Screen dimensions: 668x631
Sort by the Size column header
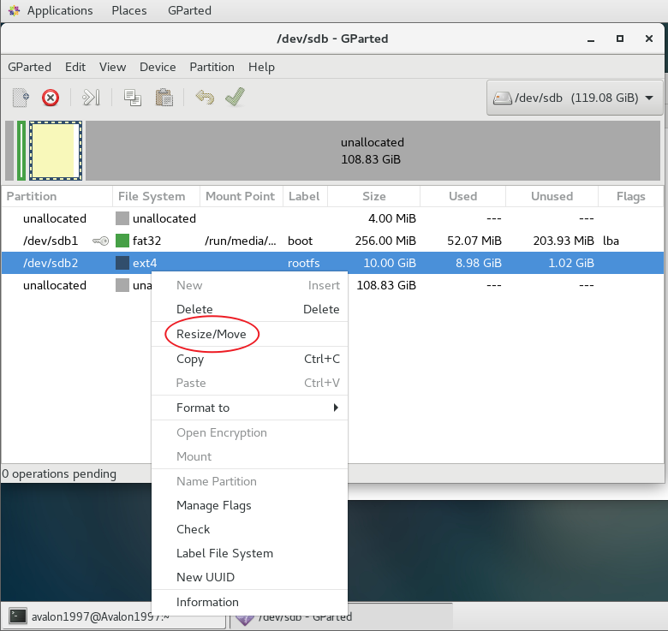[x=373, y=196]
